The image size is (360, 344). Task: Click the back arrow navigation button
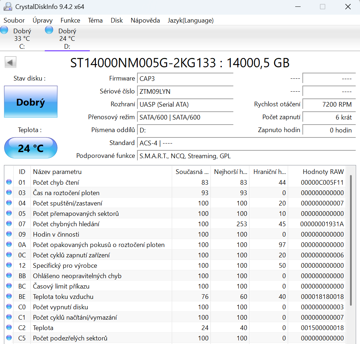tap(10, 62)
